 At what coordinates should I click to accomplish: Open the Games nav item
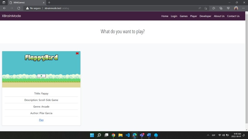tap(183, 16)
